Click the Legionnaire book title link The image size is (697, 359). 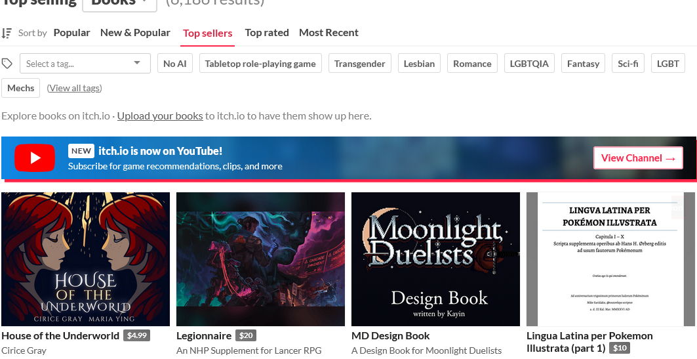205,336
